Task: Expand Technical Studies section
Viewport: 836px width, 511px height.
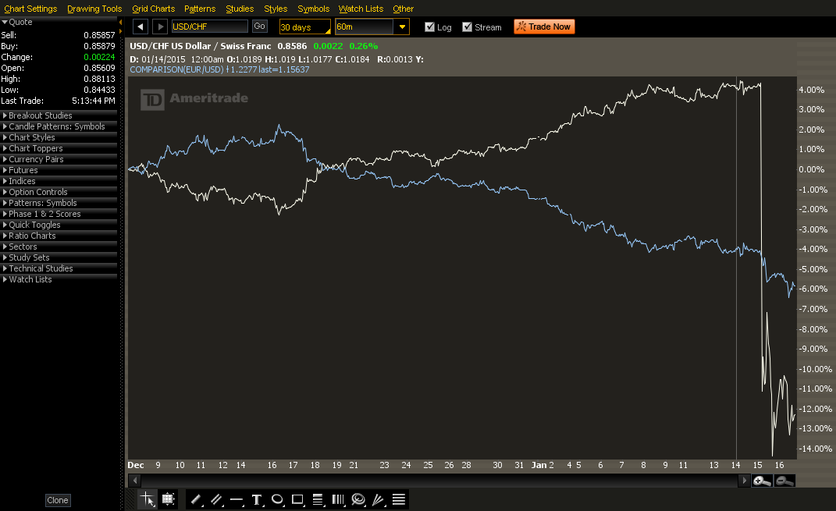Action: click(59, 268)
